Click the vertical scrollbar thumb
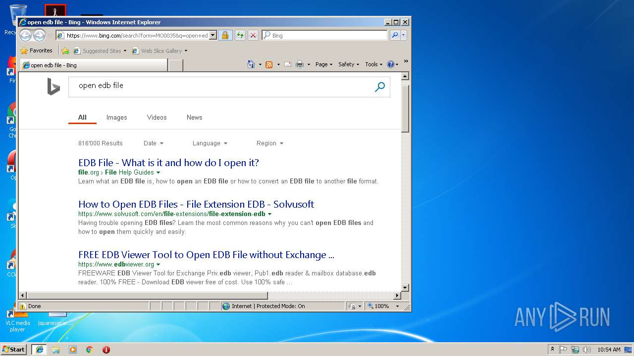Screen dimensions: 634x356 point(405,108)
